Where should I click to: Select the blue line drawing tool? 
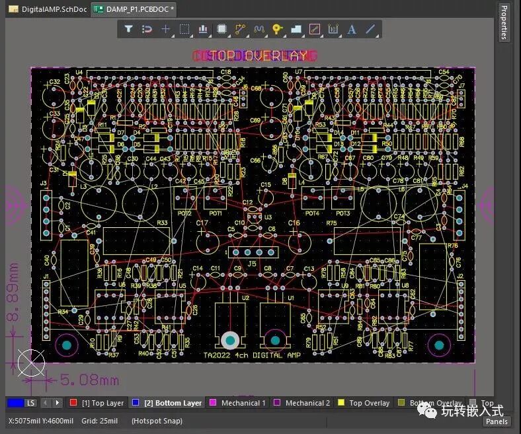(370, 29)
